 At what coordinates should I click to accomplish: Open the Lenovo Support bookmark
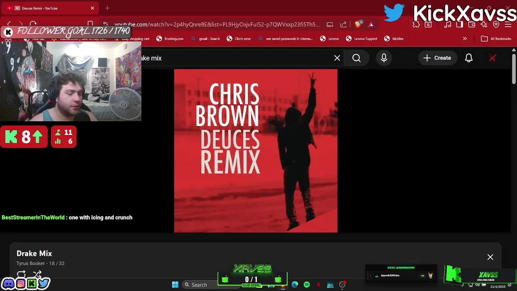(361, 39)
